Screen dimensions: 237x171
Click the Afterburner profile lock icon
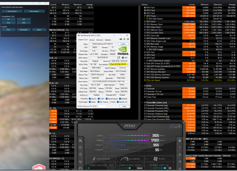pos(180,140)
